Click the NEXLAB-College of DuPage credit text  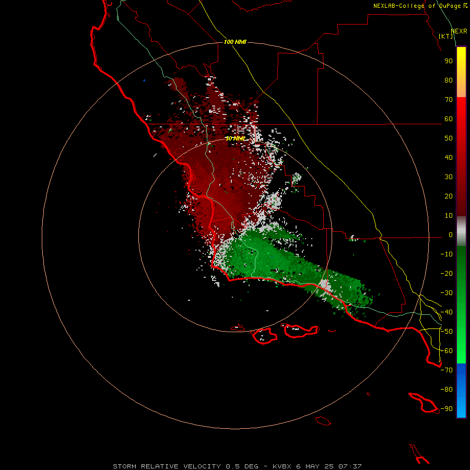point(420,6)
